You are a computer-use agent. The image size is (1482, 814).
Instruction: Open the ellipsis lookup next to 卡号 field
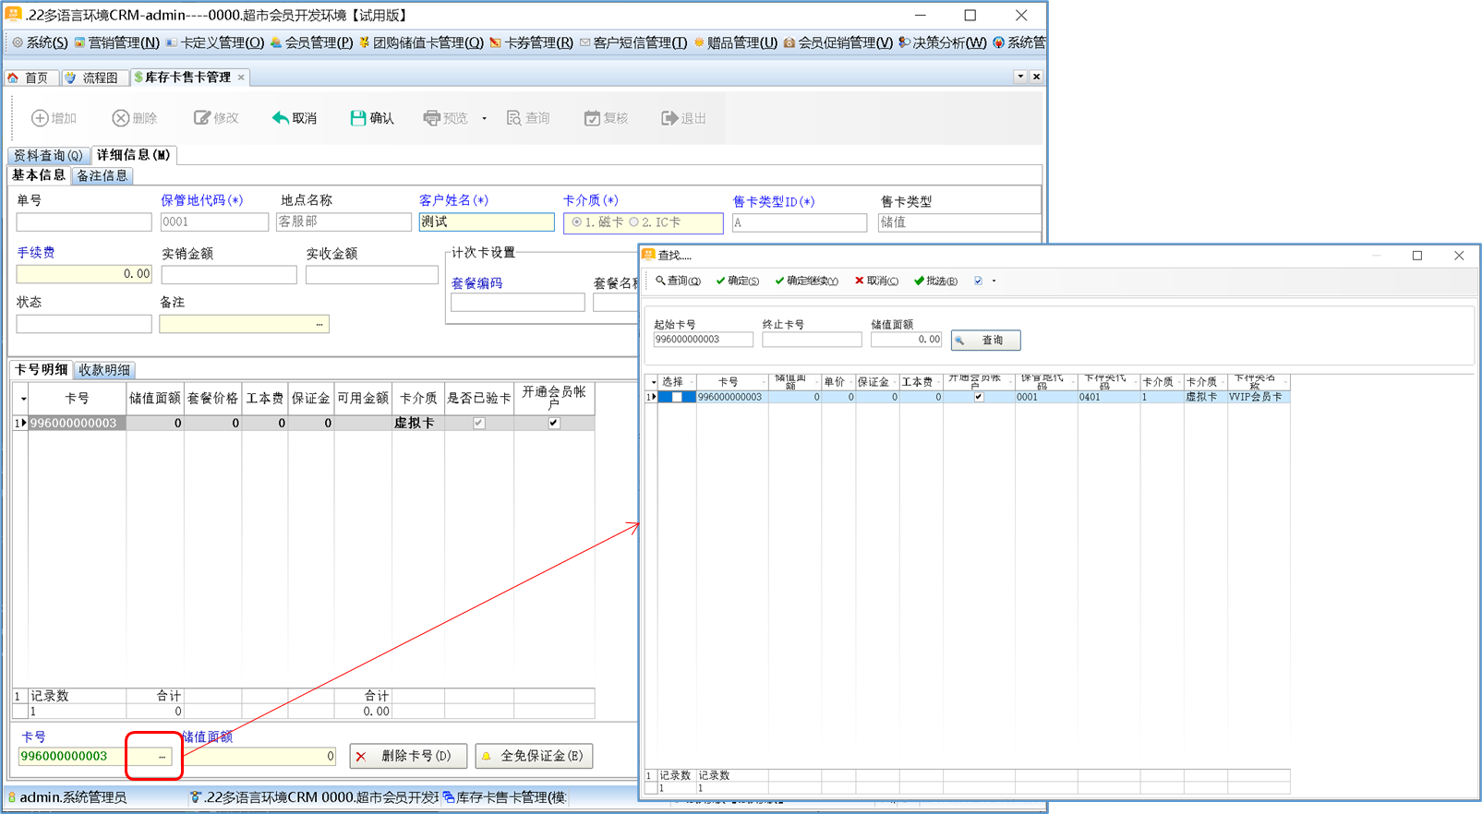pyautogui.click(x=162, y=757)
